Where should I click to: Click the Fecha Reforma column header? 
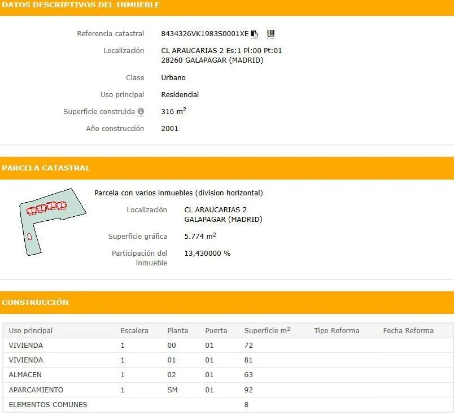408,331
